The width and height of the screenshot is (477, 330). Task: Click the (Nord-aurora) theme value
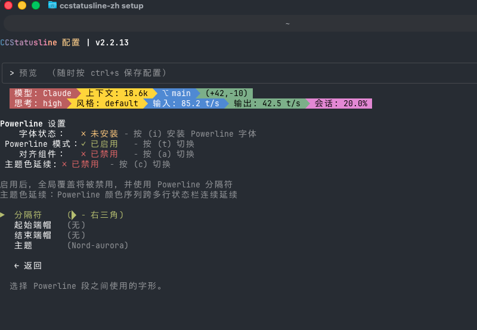coord(98,245)
